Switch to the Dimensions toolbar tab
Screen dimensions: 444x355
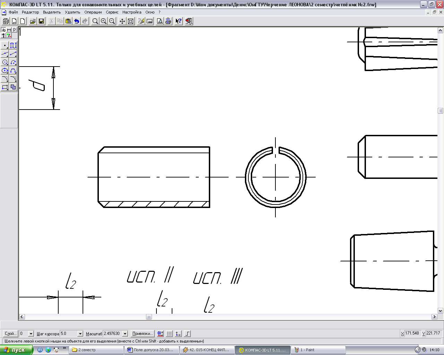click(9, 30)
